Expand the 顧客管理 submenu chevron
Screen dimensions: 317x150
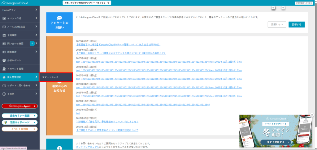(x=36, y=52)
